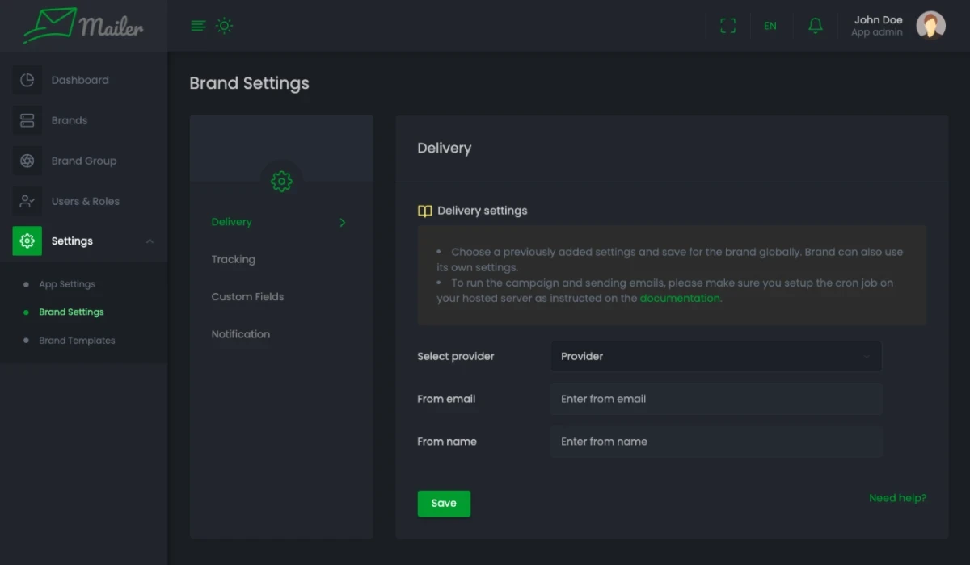
Task: Collapse the Settings sidebar menu chevron
Action: (x=150, y=241)
